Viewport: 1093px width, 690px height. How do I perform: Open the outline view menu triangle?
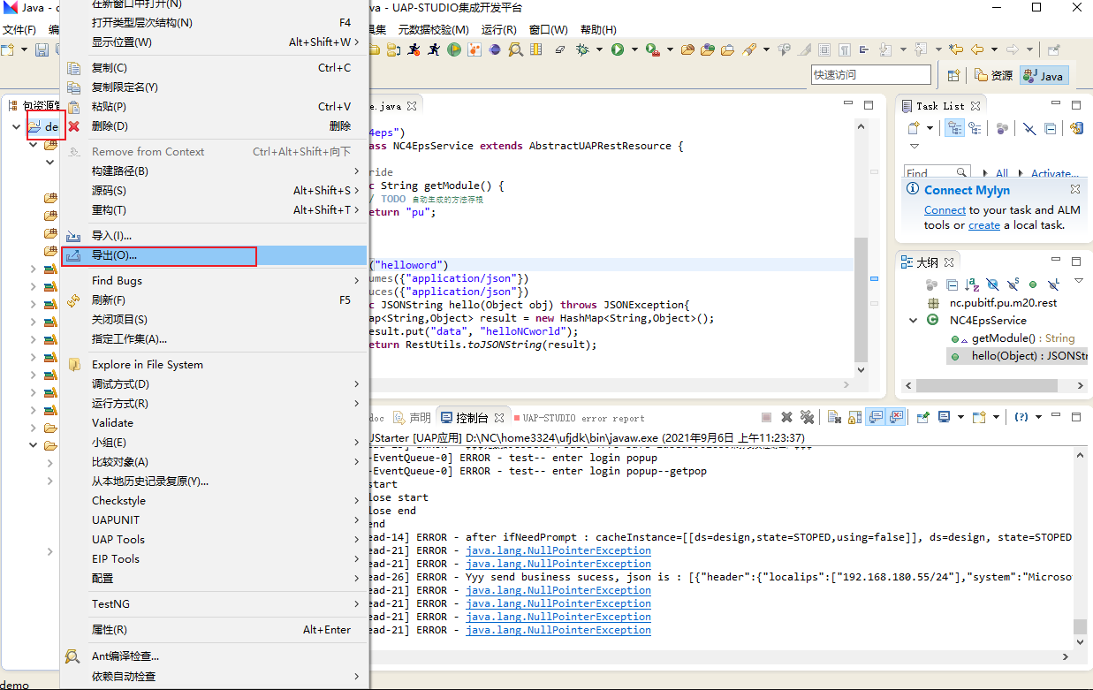1079,282
